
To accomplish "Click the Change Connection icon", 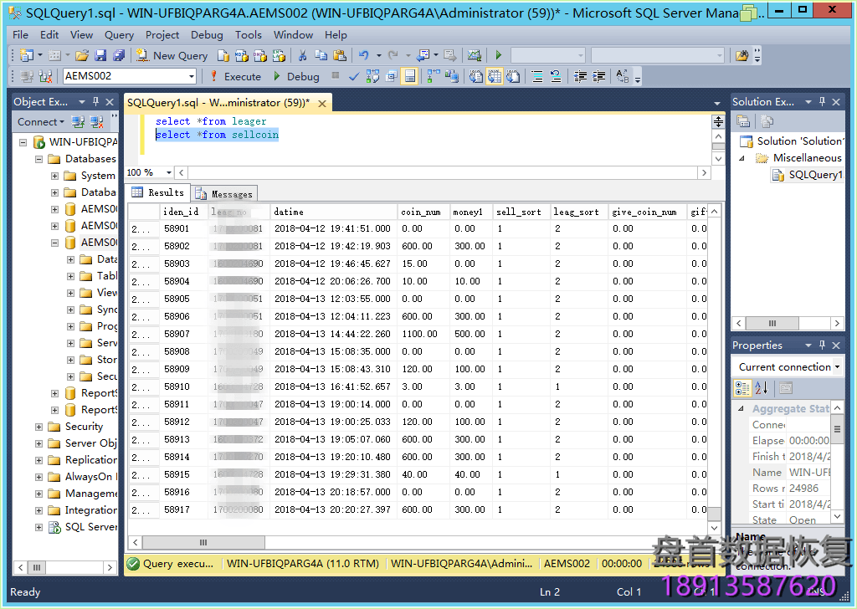I will pyautogui.click(x=45, y=76).
